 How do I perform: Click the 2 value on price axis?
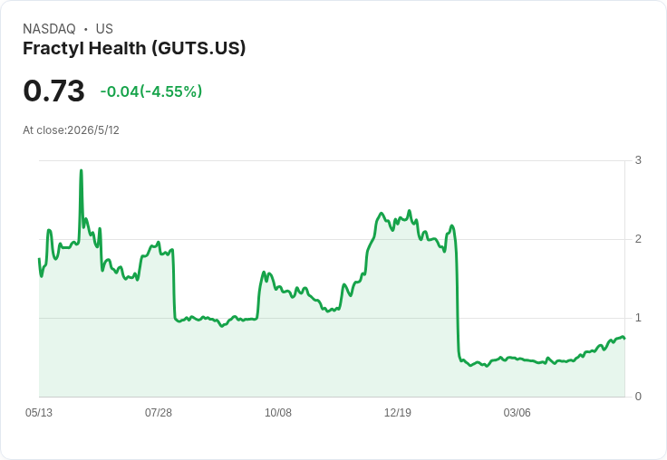tap(638, 239)
